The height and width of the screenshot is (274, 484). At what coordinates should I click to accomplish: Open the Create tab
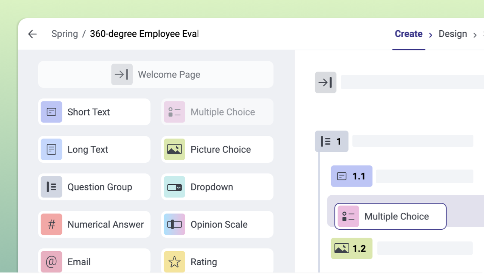click(408, 34)
